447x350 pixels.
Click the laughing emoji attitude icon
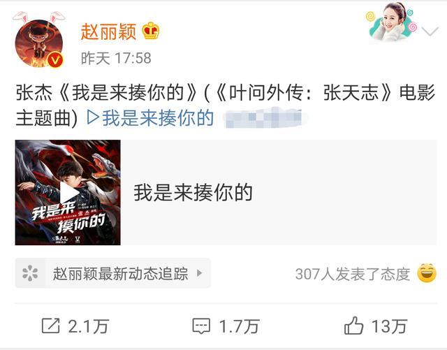(427, 273)
